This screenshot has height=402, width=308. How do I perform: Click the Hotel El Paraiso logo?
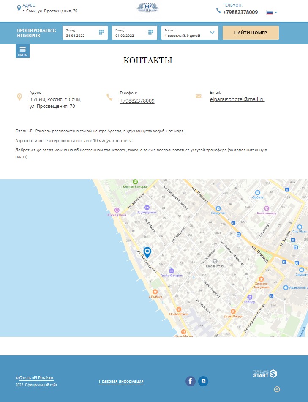click(x=147, y=8)
